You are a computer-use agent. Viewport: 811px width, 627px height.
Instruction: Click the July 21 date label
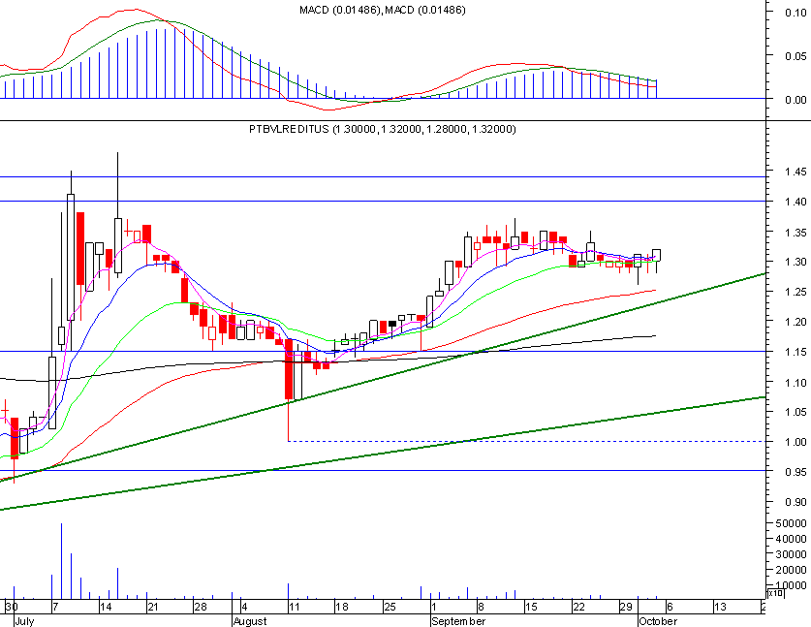152,607
